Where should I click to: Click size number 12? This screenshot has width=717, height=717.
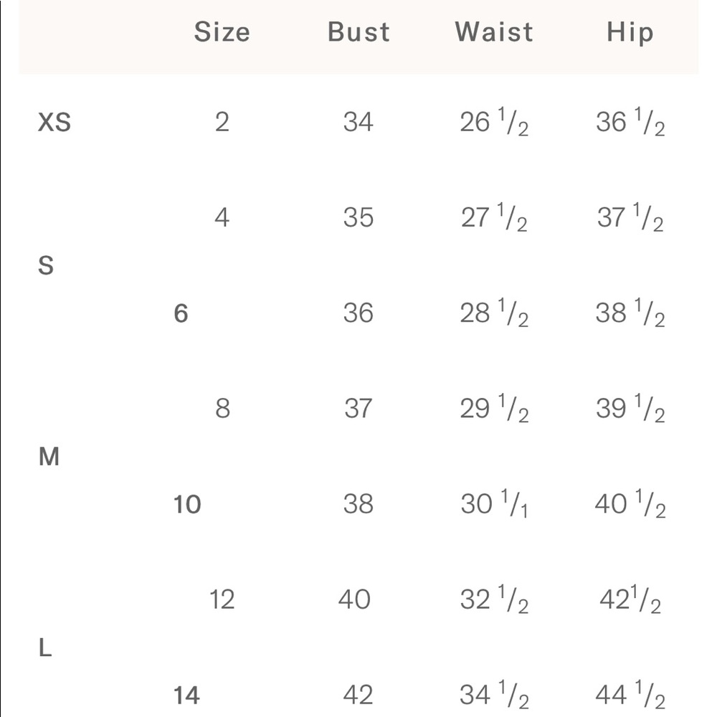pos(222,599)
